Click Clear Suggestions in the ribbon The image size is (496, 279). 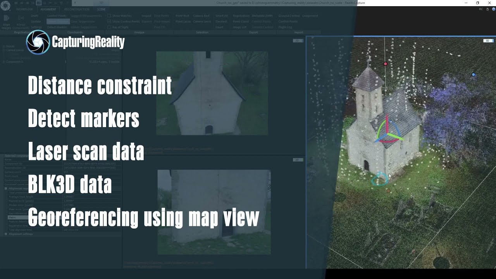pos(83,21)
